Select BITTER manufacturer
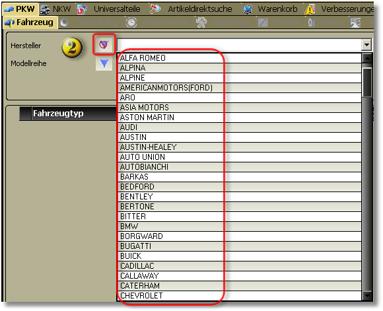The height and width of the screenshot is (311, 383). tap(239, 217)
